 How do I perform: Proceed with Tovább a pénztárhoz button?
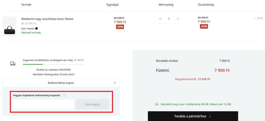(x=193, y=116)
